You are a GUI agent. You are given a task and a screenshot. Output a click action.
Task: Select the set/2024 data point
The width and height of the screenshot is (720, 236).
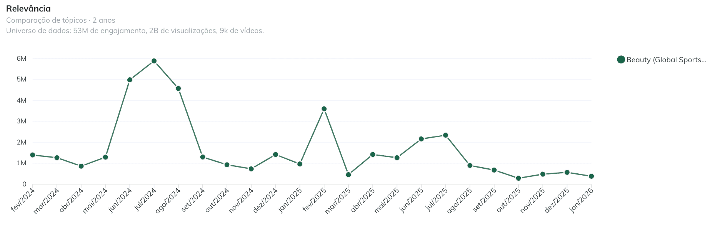[203, 157]
